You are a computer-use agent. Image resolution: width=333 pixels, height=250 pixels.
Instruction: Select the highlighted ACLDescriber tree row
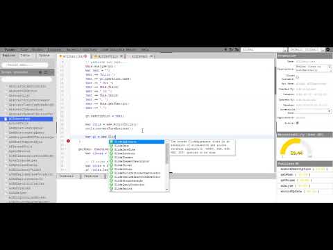(26, 119)
